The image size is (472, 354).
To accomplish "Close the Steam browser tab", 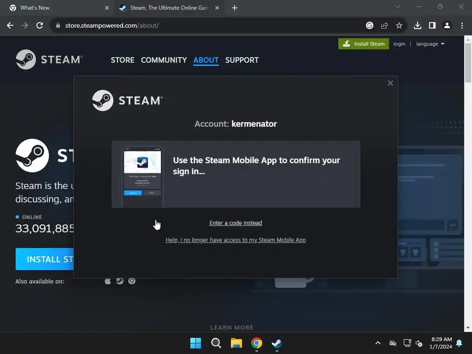I will pyautogui.click(x=217, y=8).
